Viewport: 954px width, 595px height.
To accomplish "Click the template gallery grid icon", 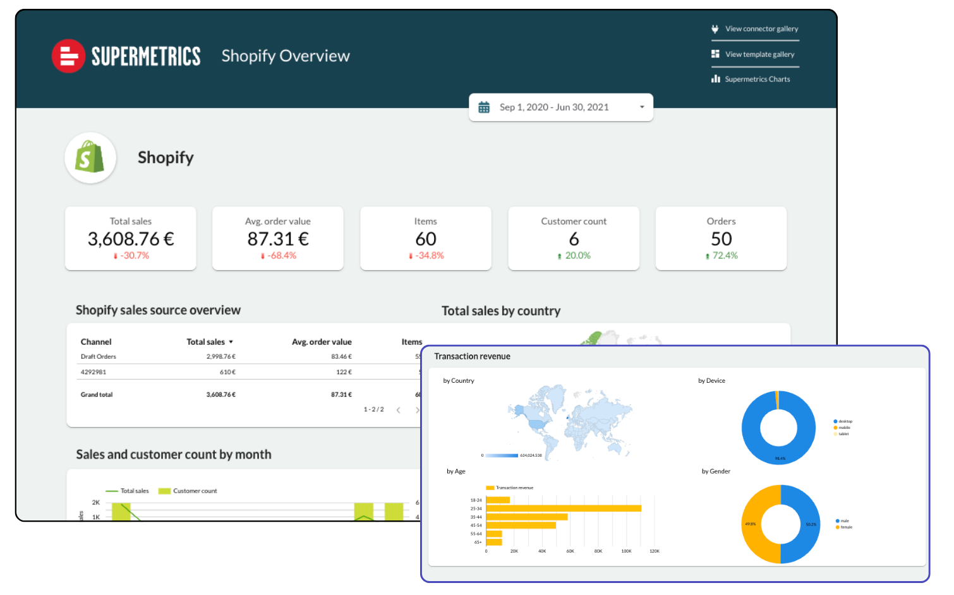I will (x=715, y=54).
